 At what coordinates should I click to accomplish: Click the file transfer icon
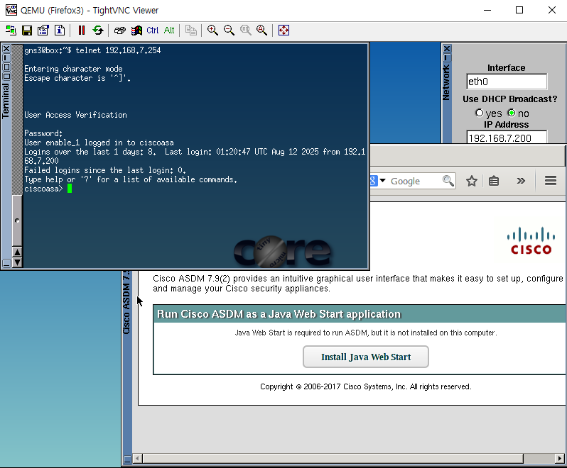pyautogui.click(x=190, y=30)
